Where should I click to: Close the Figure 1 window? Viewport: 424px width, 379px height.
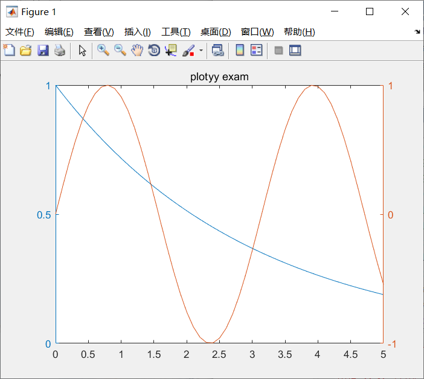[405, 11]
